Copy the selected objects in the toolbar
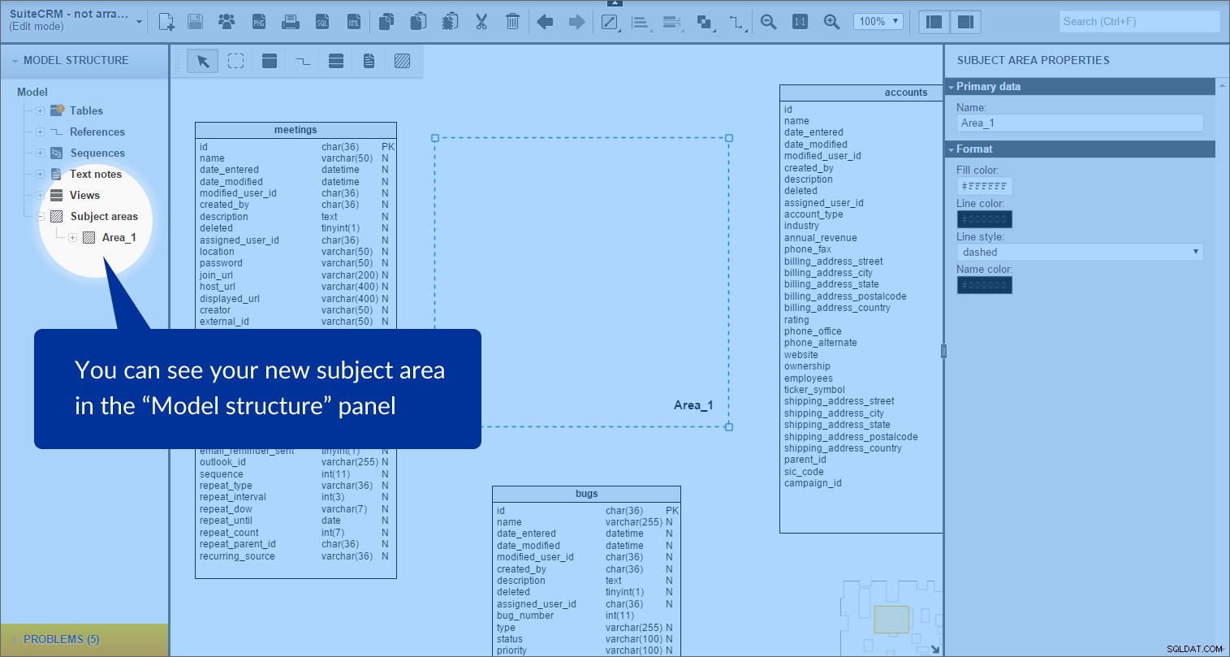 [386, 22]
